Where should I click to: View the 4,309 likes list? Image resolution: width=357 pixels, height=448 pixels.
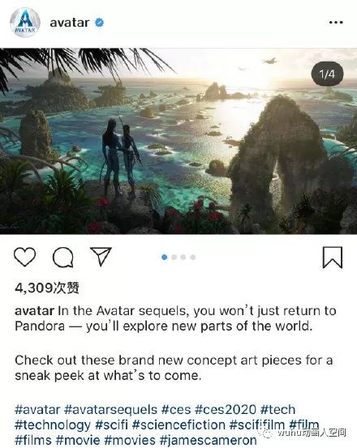click(47, 288)
